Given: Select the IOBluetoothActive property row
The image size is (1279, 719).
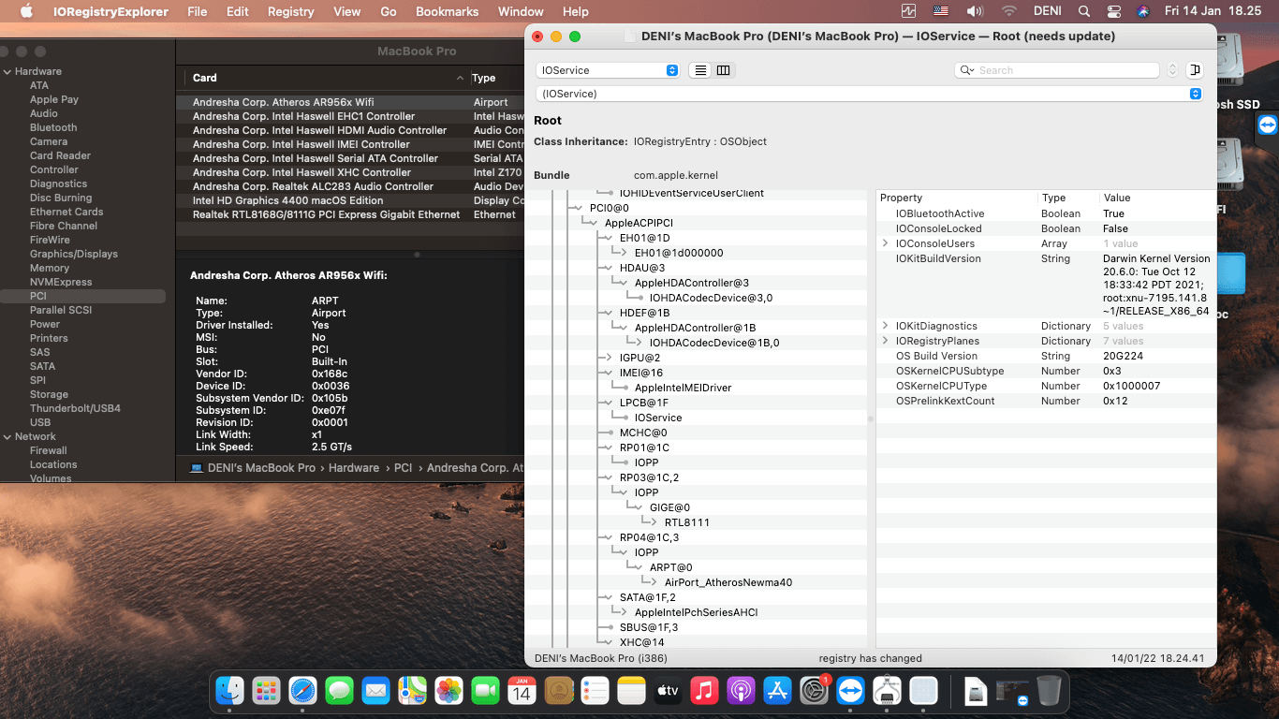Looking at the screenshot, I should point(1047,213).
